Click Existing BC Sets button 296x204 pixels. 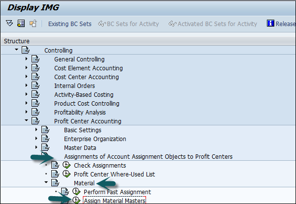(70, 24)
